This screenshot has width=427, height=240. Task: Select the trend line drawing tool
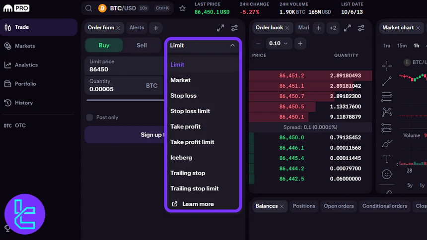click(387, 81)
